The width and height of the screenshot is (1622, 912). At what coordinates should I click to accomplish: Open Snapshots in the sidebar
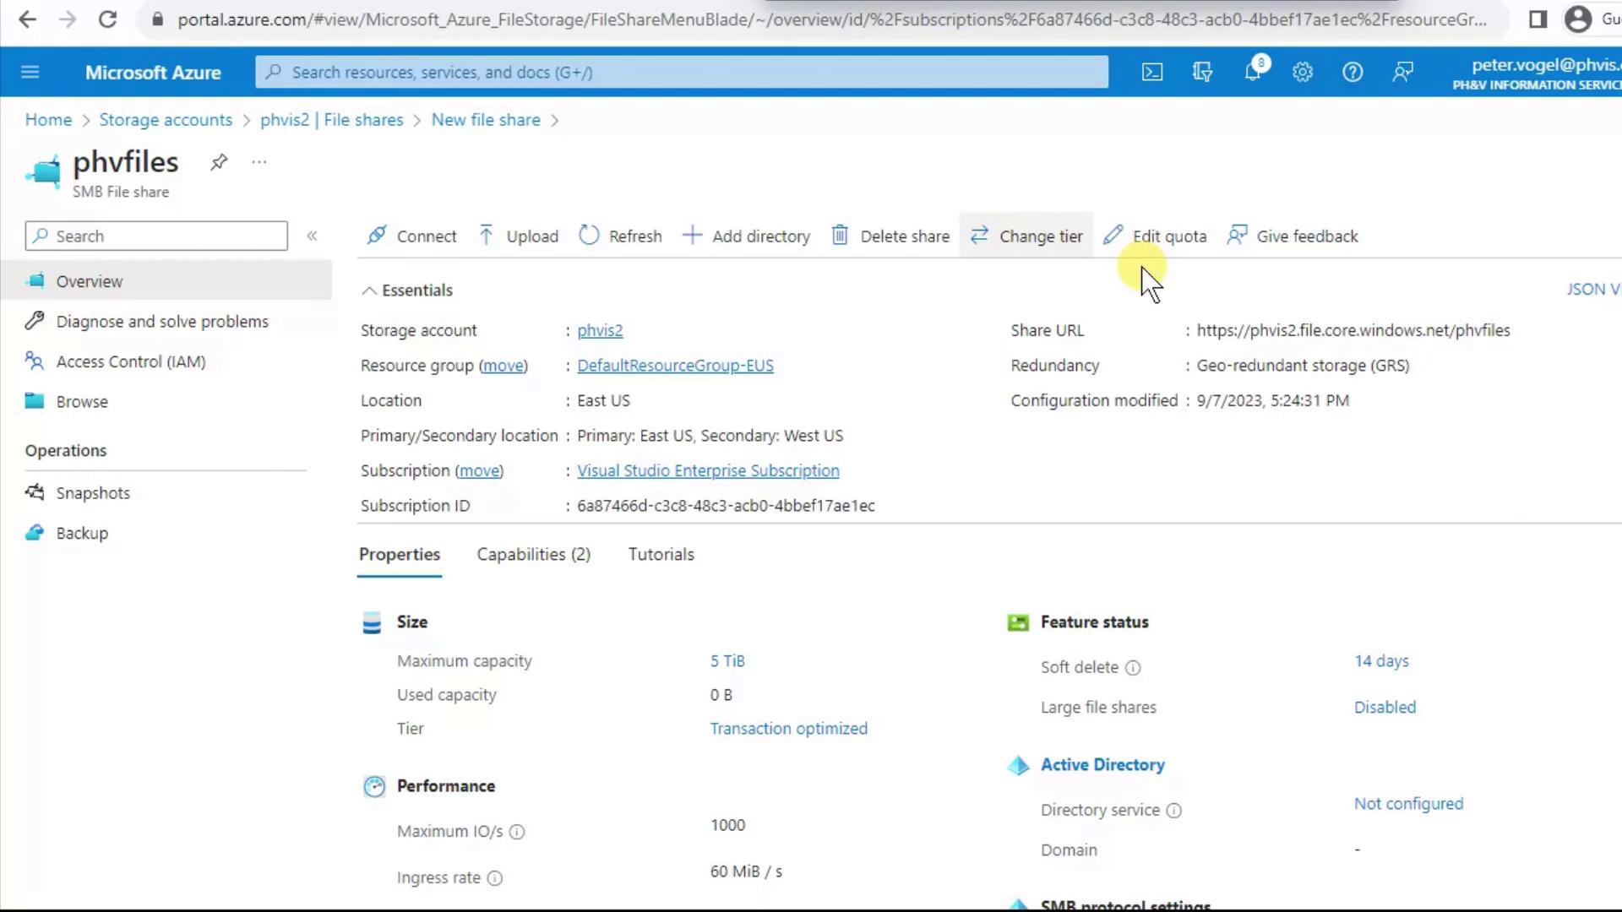click(93, 493)
